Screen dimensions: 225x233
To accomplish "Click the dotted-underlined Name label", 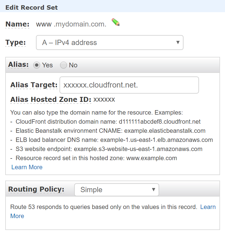I will [17, 24].
